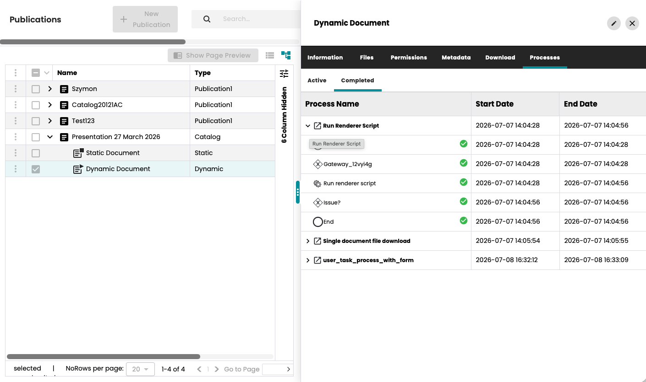Go to previous page arrow

click(199, 369)
